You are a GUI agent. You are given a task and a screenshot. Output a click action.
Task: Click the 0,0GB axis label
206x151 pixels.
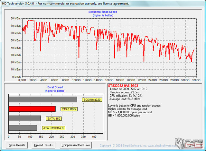point(22,80)
